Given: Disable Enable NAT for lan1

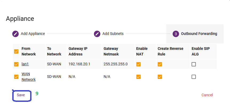Looking at the screenshot, I should pos(138,64).
